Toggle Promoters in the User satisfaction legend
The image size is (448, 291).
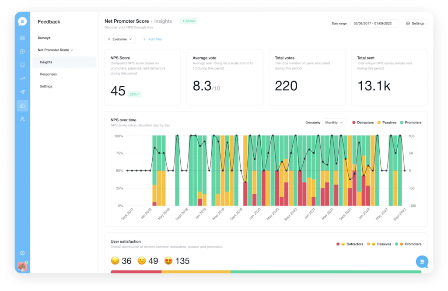pos(408,244)
